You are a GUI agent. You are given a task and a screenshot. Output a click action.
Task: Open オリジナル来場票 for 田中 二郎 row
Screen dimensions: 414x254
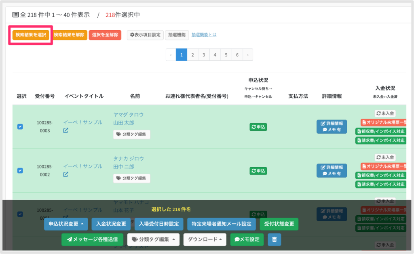pyautogui.click(x=384, y=166)
